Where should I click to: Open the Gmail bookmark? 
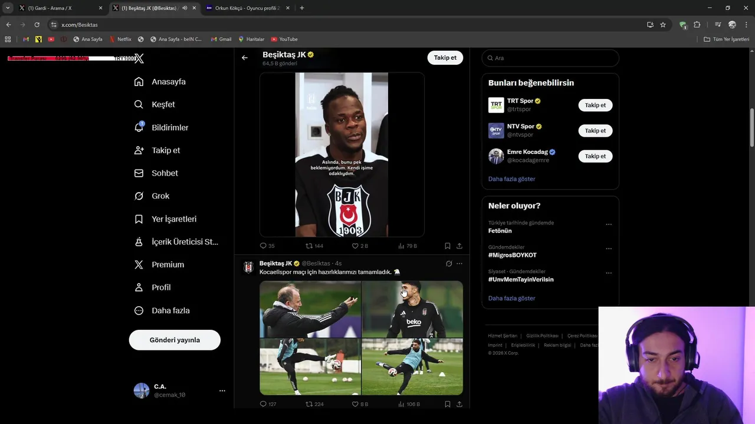coord(221,39)
